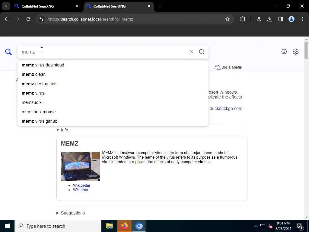Image resolution: width=309 pixels, height=232 pixels.
Task: Open the taskbar clock 9:51 PM
Action: click(283, 226)
